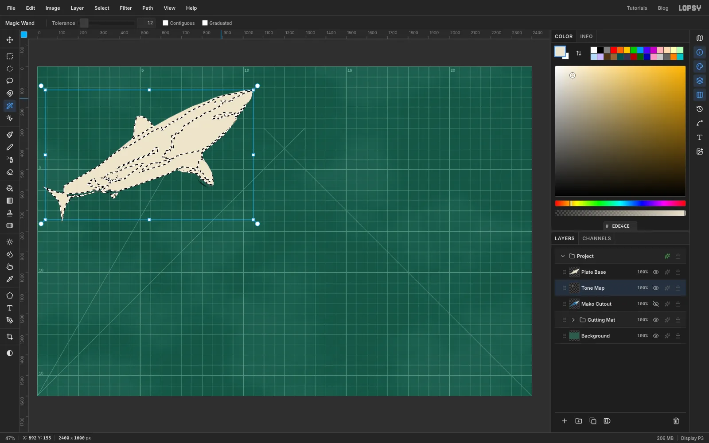709x443 pixels.
Task: Open the Tutorials link
Action: click(637, 8)
